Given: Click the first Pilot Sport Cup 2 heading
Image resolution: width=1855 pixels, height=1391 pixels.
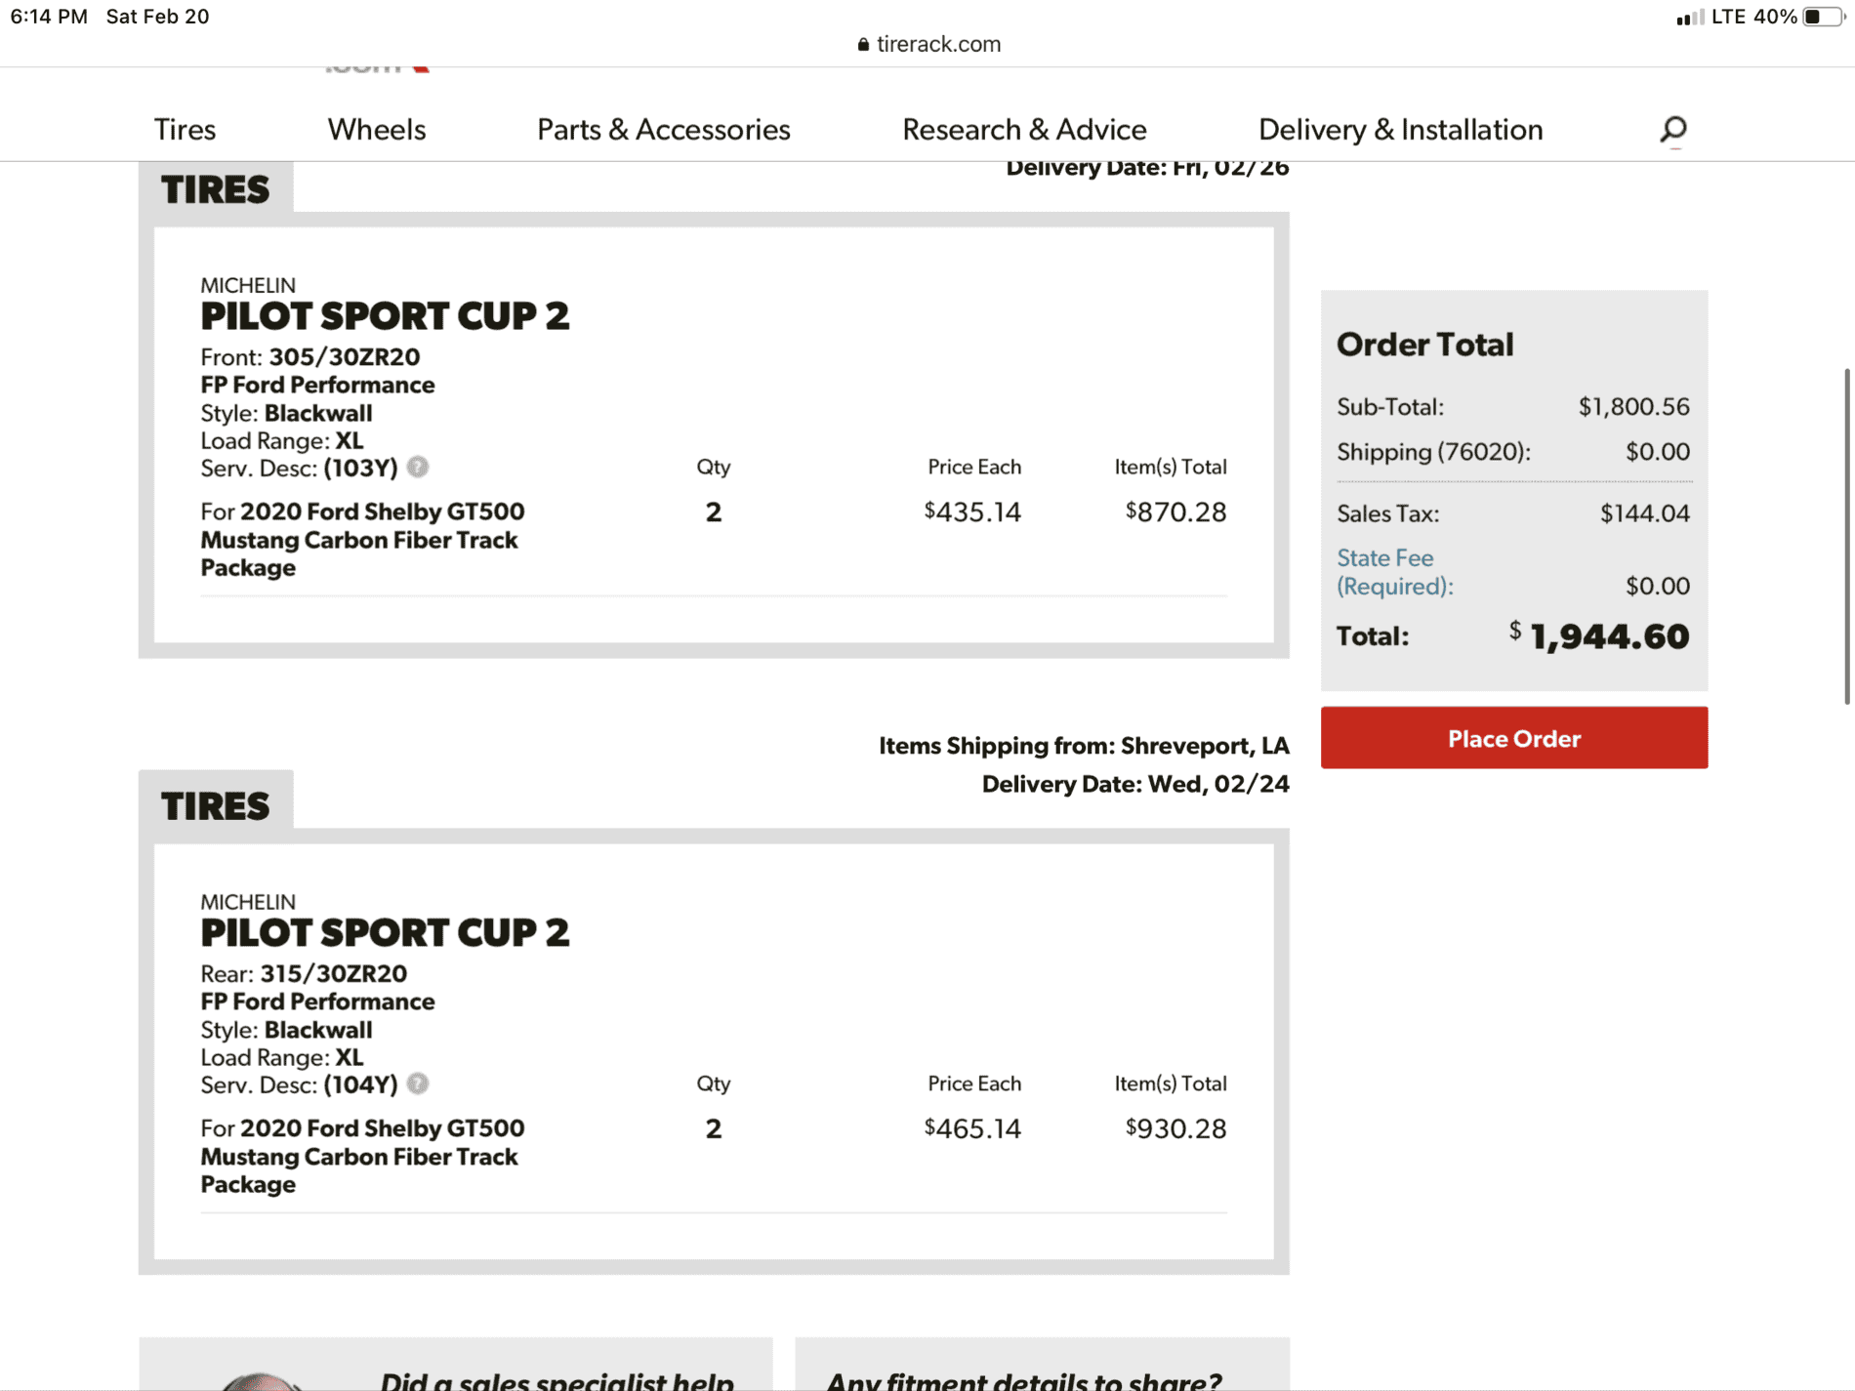Looking at the screenshot, I should coord(385,316).
